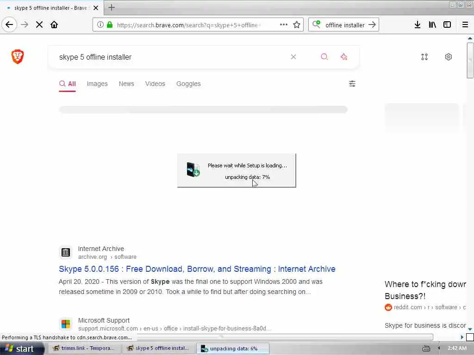This screenshot has height=355, width=474.
Task: Select the All results tab
Action: (x=68, y=84)
